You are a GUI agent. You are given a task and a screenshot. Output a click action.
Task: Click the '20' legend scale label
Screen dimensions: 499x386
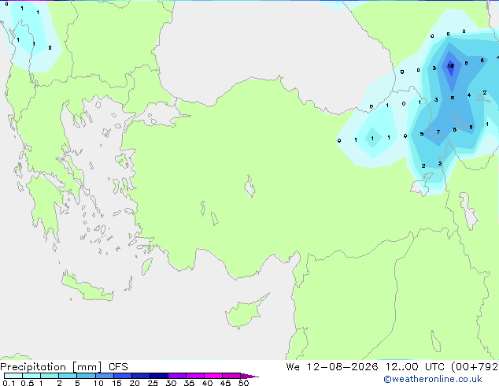coord(135,383)
